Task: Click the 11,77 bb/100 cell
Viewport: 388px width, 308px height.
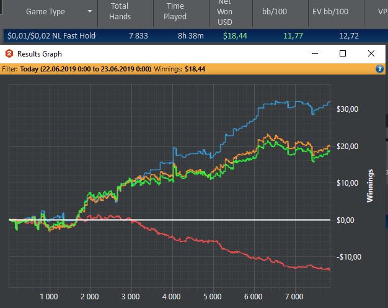Action: pos(293,36)
